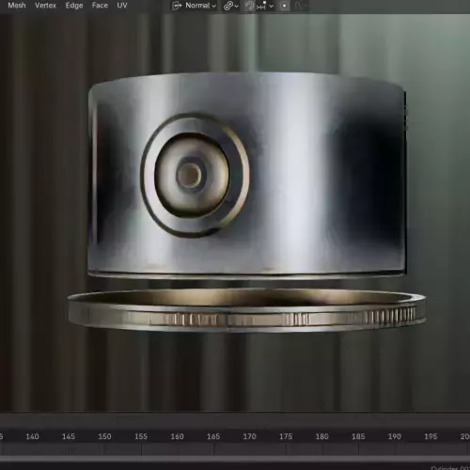Toggle the snap magnet icon
This screenshot has width=470, height=470.
pos(249,6)
